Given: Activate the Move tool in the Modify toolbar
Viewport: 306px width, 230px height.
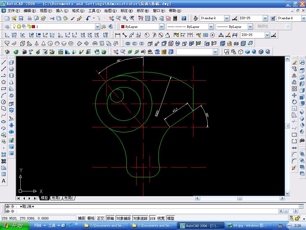Looking at the screenshot, I should (x=294, y=95).
